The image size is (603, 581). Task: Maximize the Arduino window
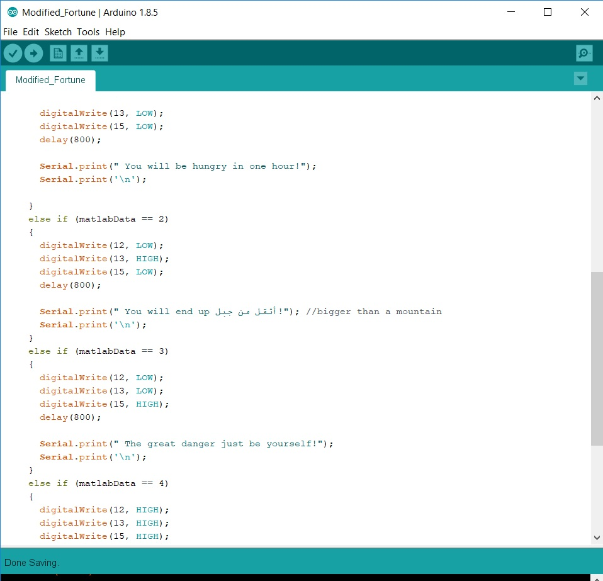click(548, 13)
